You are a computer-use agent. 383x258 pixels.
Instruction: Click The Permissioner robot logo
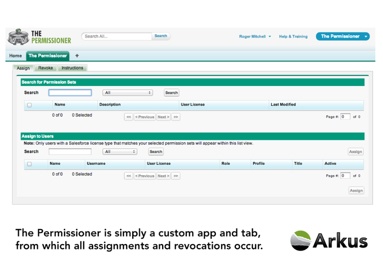(x=18, y=36)
